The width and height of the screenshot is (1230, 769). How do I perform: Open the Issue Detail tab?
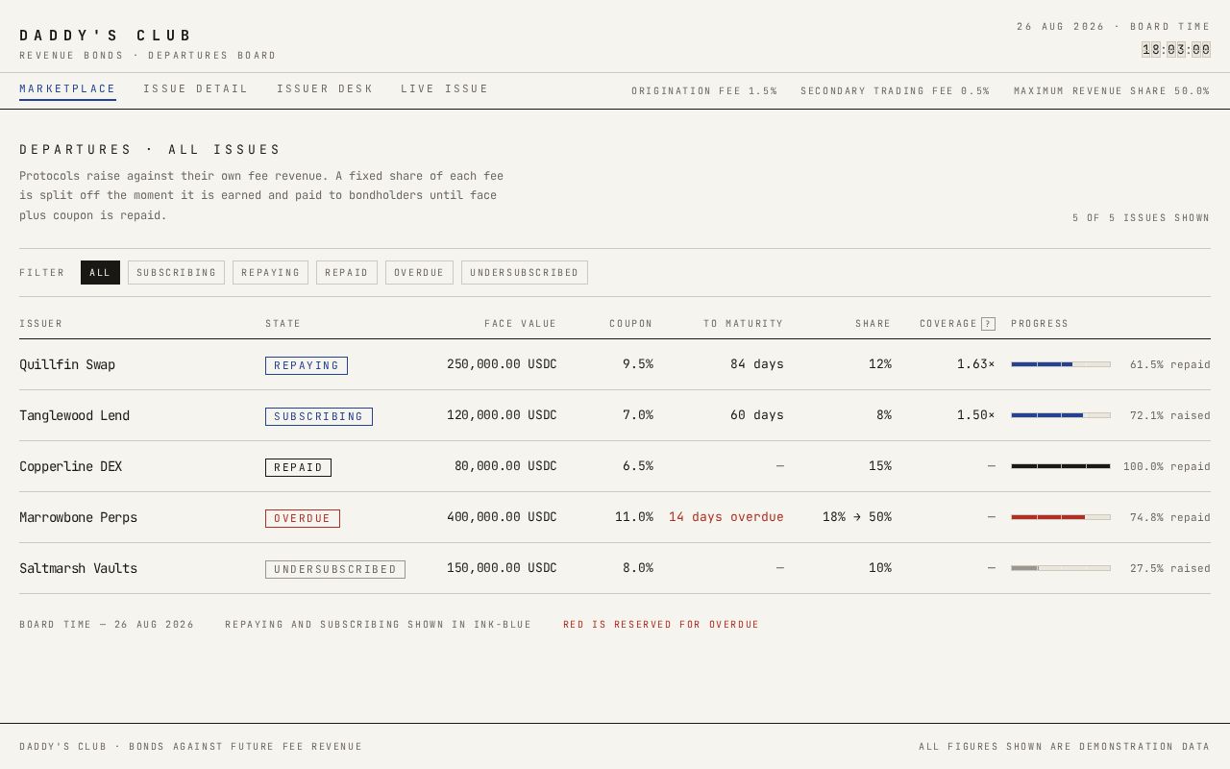(x=196, y=89)
